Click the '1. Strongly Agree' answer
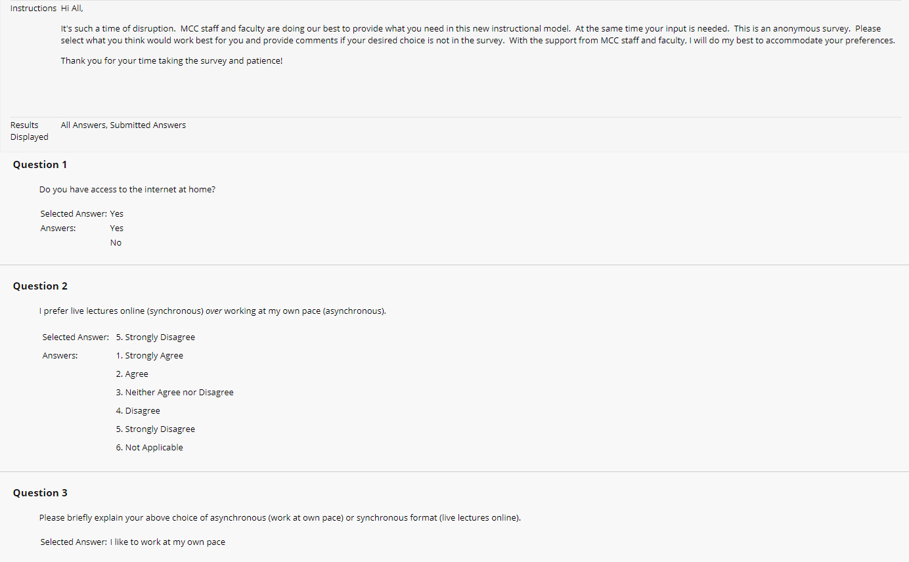This screenshot has height=562, width=909. point(150,356)
